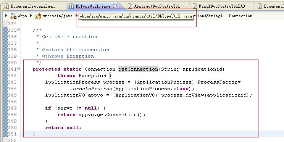Expand the breadcrumb arrow after obpm
Viewport: 284px width, 142px height.
(31, 16)
